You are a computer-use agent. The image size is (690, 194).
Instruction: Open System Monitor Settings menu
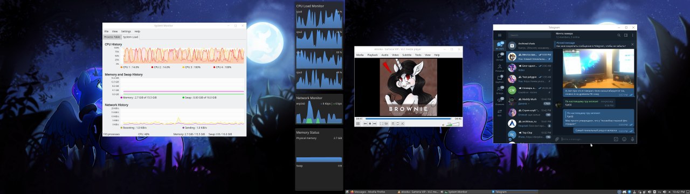point(126,31)
